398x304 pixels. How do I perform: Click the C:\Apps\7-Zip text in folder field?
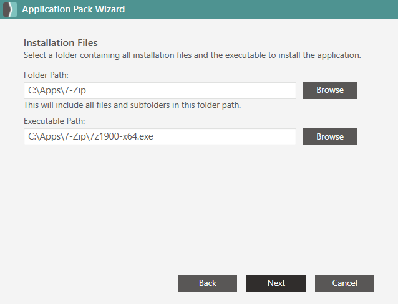[x=57, y=90]
